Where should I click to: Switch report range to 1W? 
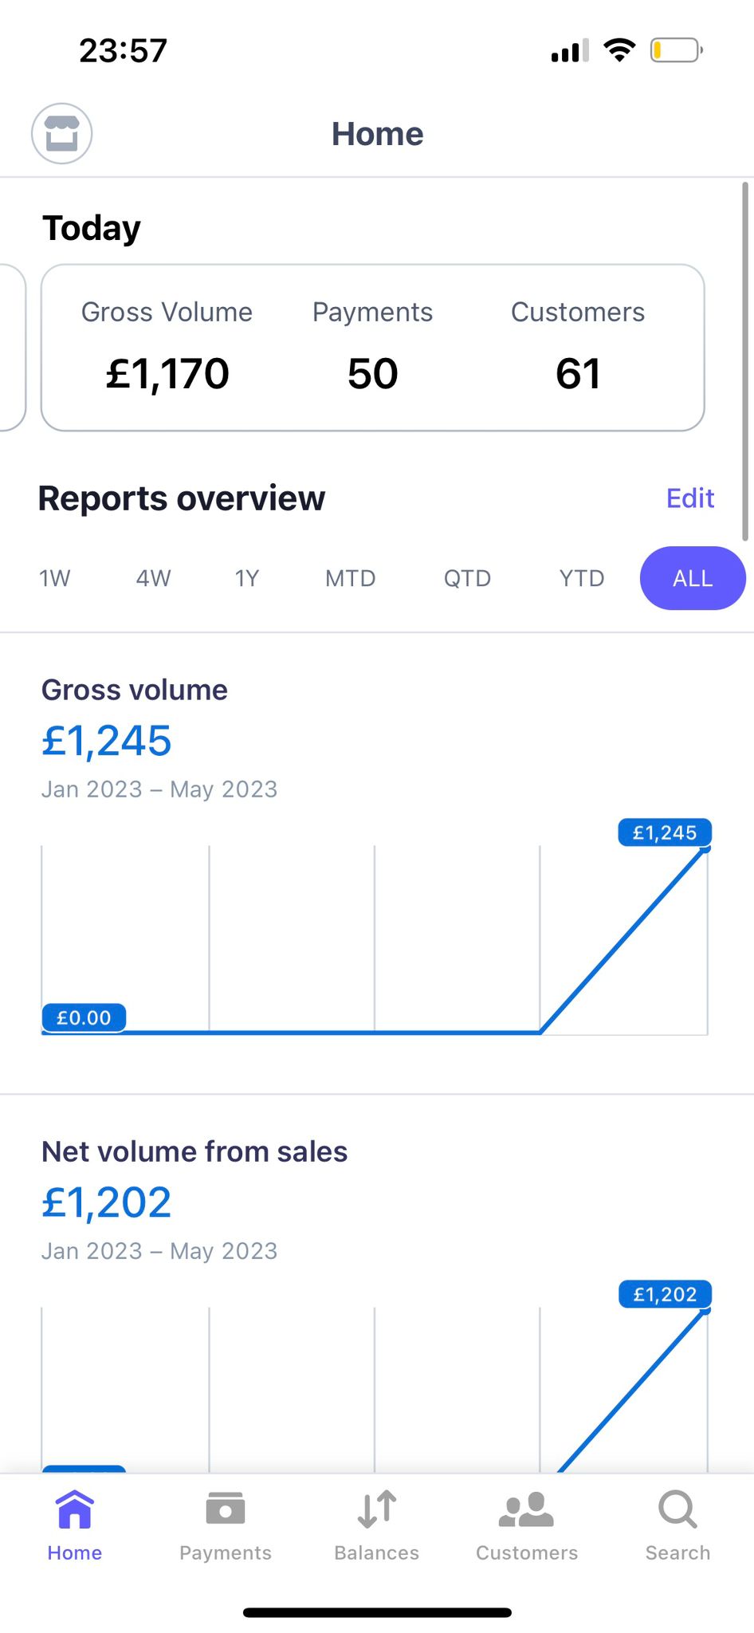[x=53, y=578]
